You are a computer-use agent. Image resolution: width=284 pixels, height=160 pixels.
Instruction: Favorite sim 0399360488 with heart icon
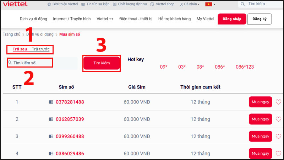pyautogui.click(x=278, y=136)
